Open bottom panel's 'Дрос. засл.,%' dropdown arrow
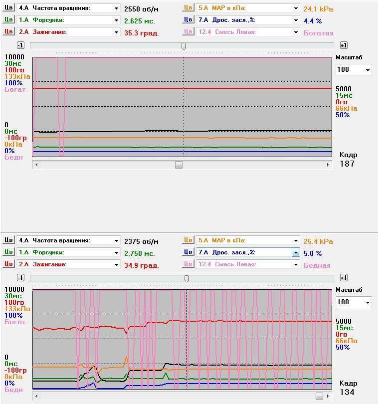 tap(296, 253)
